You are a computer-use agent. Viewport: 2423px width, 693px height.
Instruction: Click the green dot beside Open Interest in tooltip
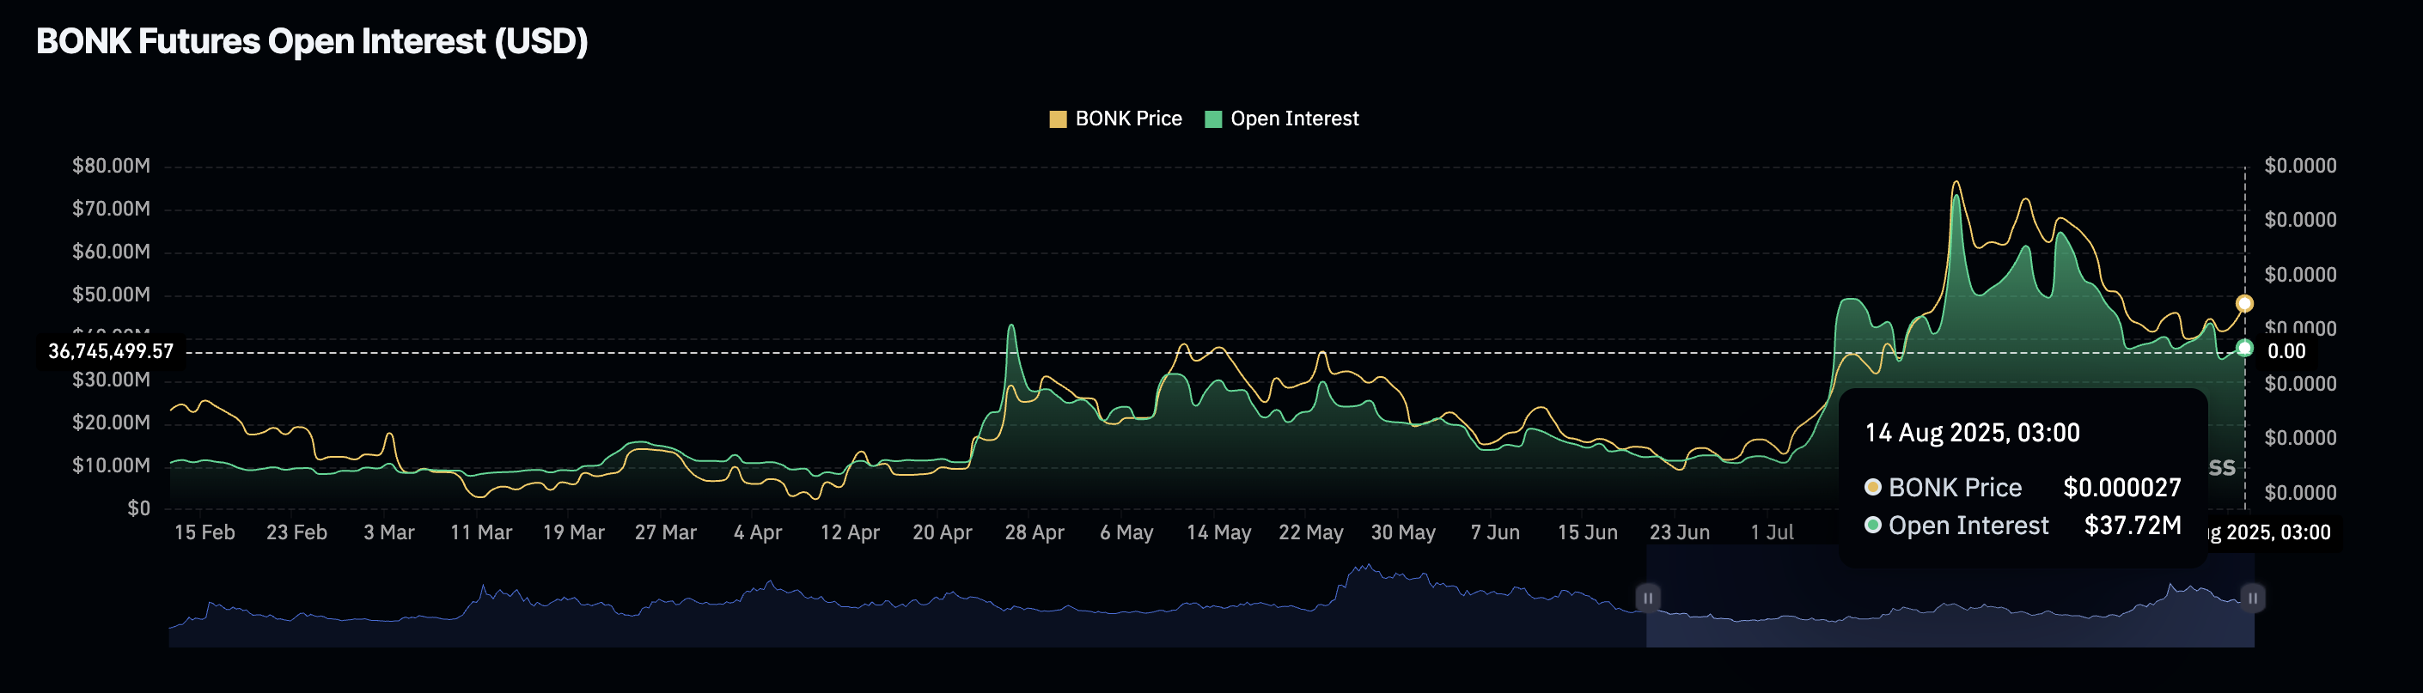(1873, 525)
